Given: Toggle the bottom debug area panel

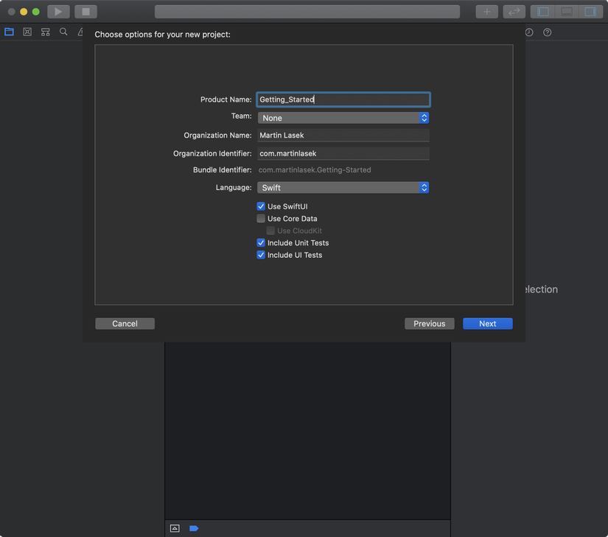Looking at the screenshot, I should click(x=567, y=12).
